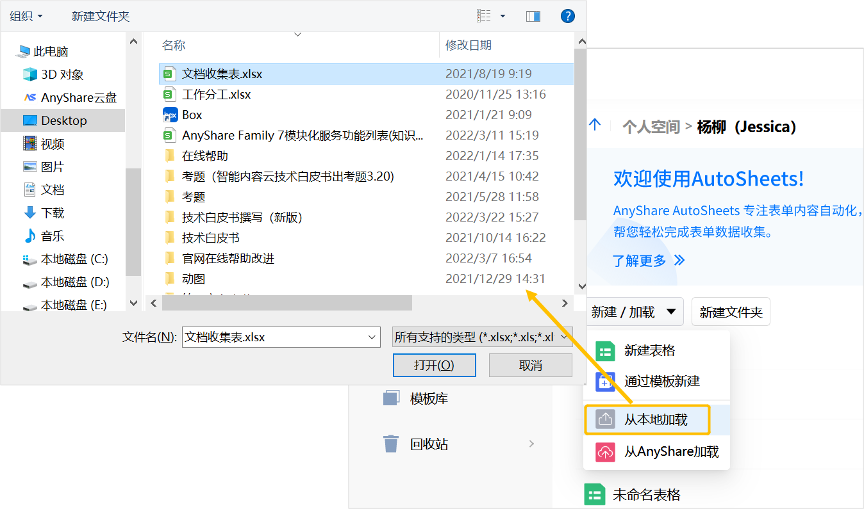The image size is (864, 509).
Task: Open the 音乐 folder icon
Action: click(30, 236)
